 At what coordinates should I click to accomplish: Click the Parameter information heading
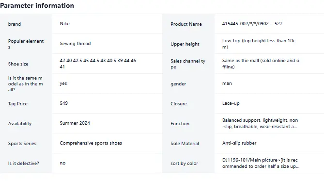tap(37, 5)
